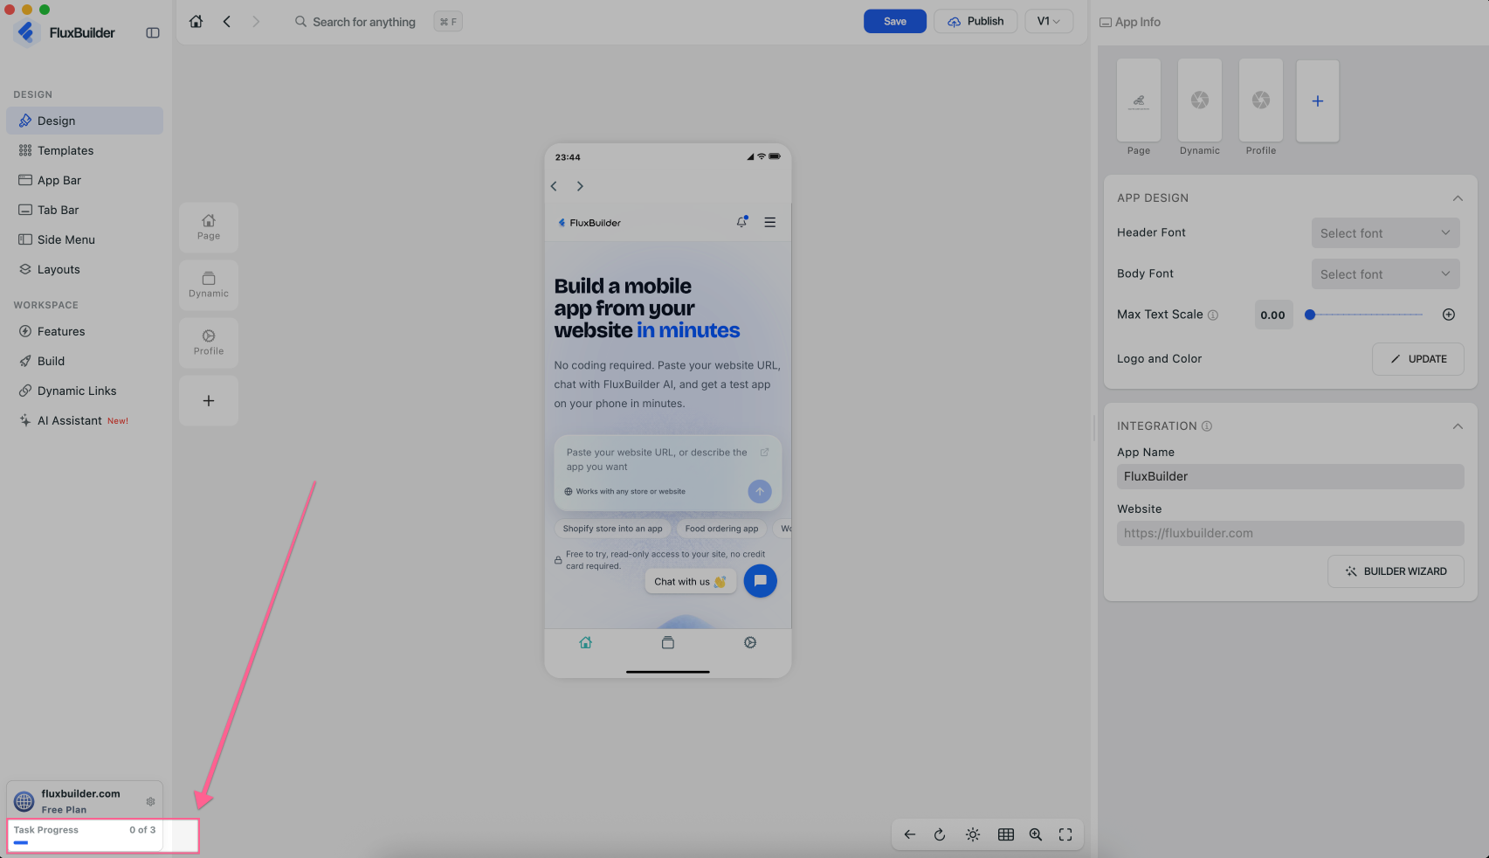Open Side Menu settings

point(85,239)
